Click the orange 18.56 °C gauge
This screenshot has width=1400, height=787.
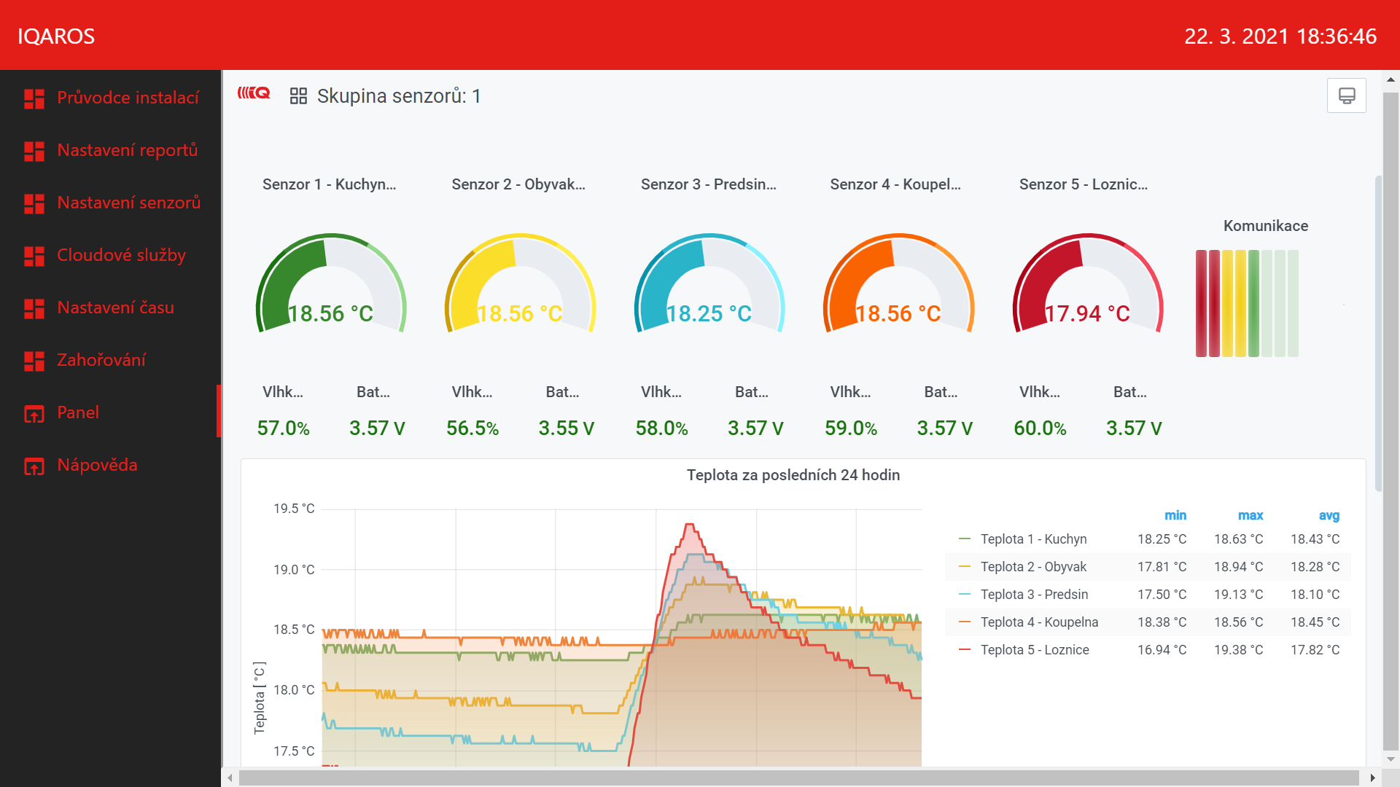click(898, 283)
